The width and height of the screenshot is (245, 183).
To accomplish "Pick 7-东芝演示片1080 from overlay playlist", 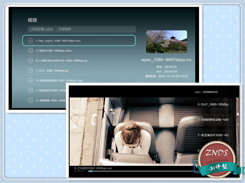I will 213,135.
